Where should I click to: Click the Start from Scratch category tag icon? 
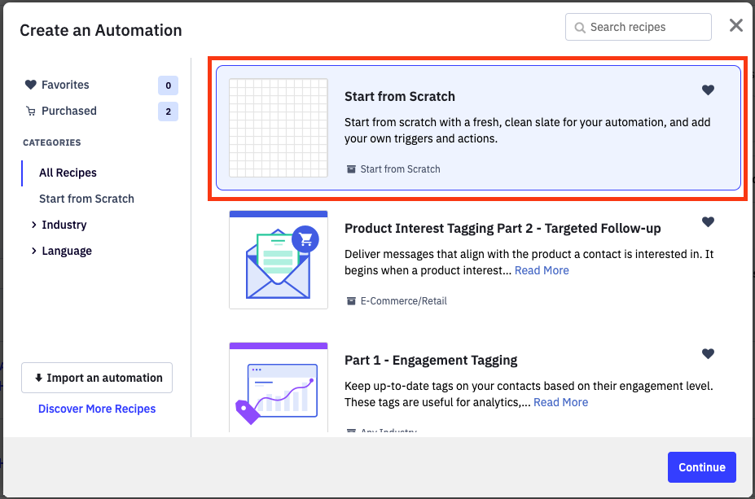point(351,169)
